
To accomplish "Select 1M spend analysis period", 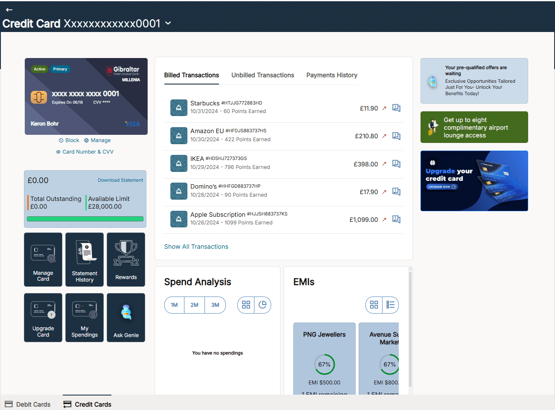I will 174,305.
